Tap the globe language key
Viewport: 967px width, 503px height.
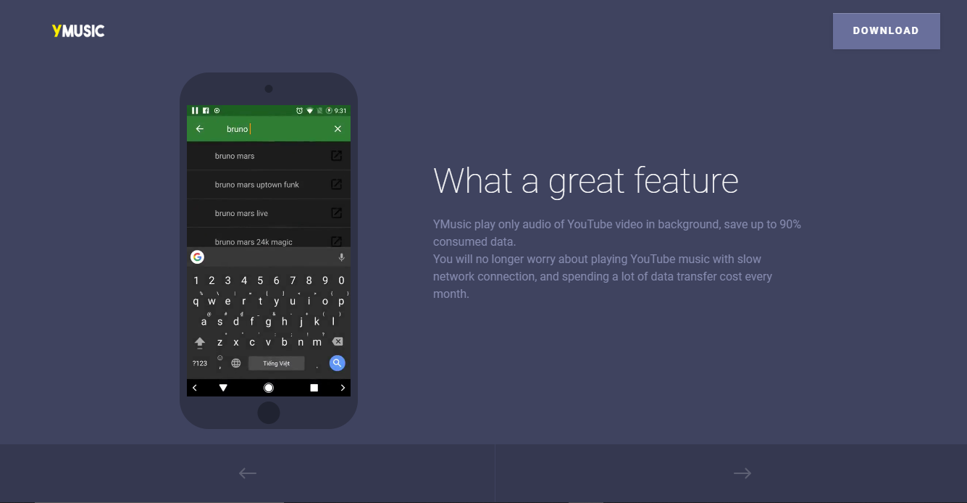point(235,363)
